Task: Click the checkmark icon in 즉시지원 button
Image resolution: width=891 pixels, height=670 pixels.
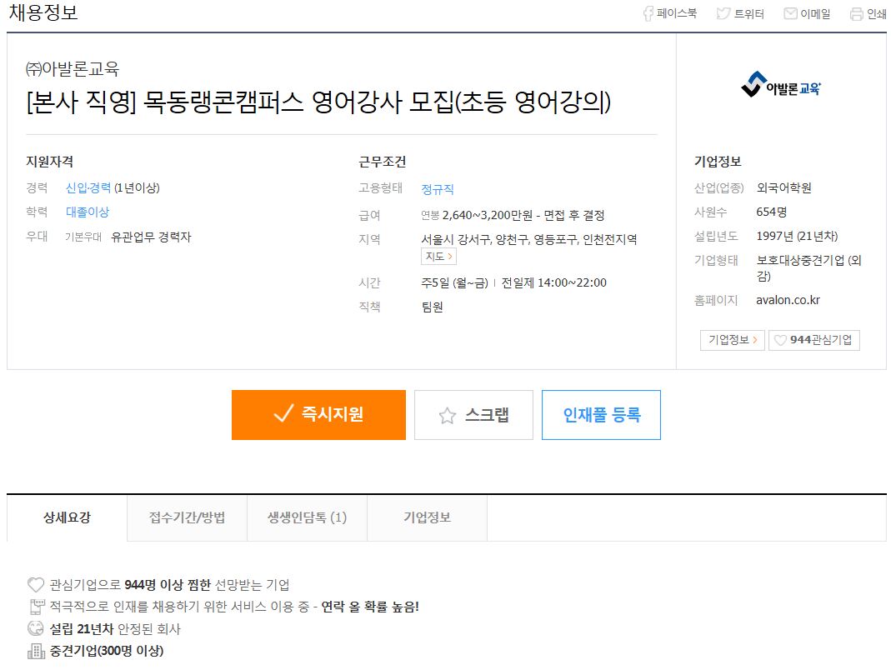Action: click(283, 413)
